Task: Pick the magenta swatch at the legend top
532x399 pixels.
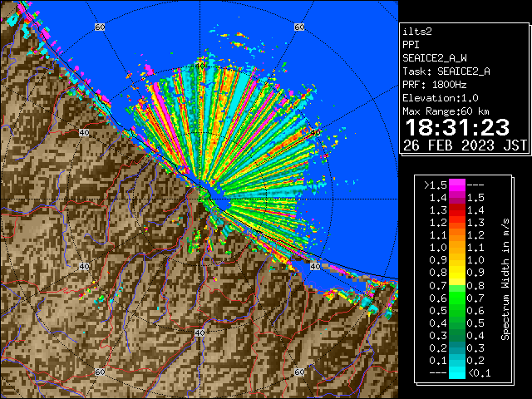Action: pyautogui.click(x=457, y=185)
